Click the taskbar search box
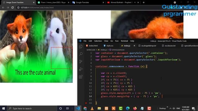The height and width of the screenshot is (111, 198). pyautogui.click(x=32, y=108)
